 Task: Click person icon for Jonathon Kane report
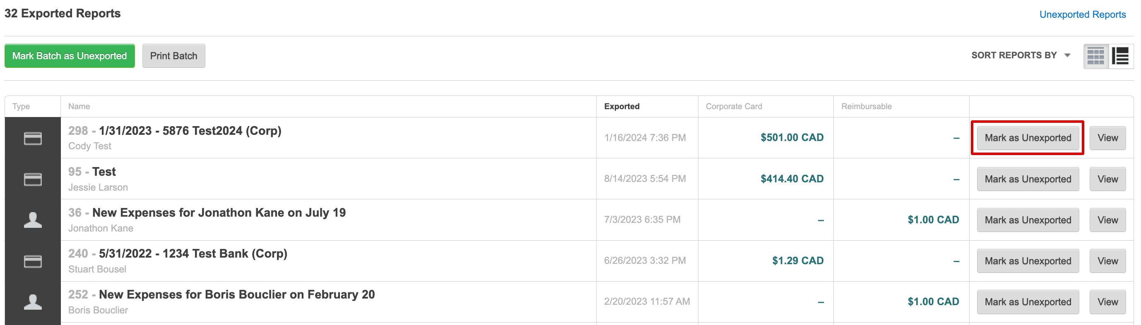[x=33, y=220]
